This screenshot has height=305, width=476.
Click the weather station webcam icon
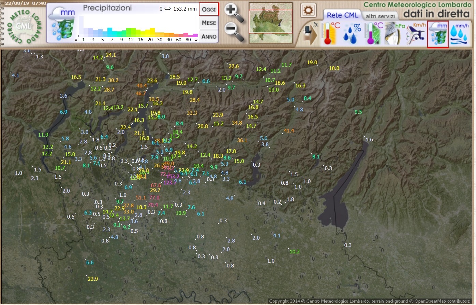[x=310, y=34]
